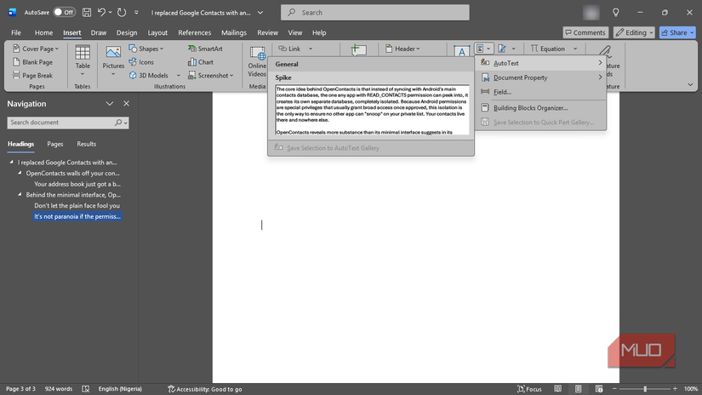
Task: Open Building Blocks Organizer
Action: click(x=541, y=108)
